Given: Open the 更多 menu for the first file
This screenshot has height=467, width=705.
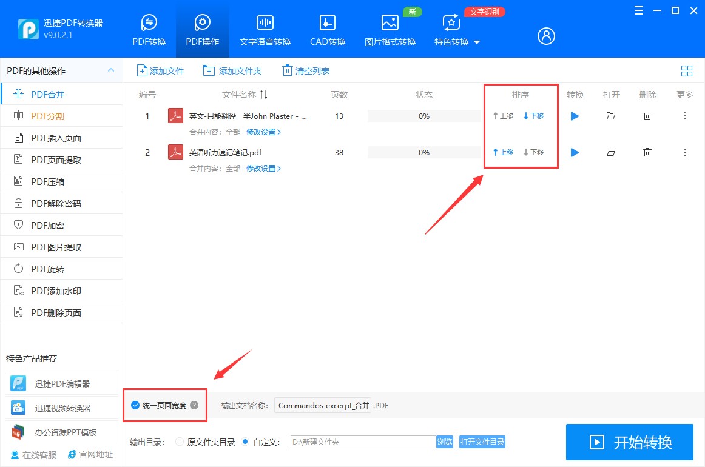Looking at the screenshot, I should (x=684, y=116).
